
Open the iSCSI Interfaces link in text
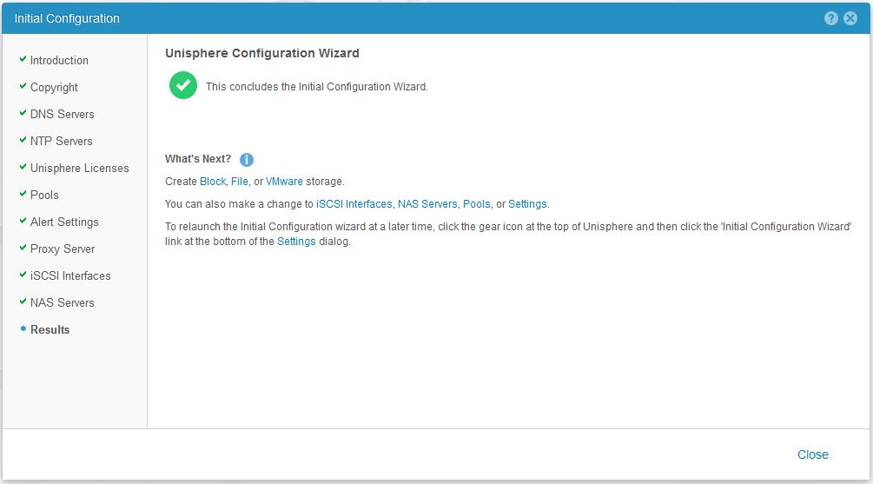click(x=354, y=204)
